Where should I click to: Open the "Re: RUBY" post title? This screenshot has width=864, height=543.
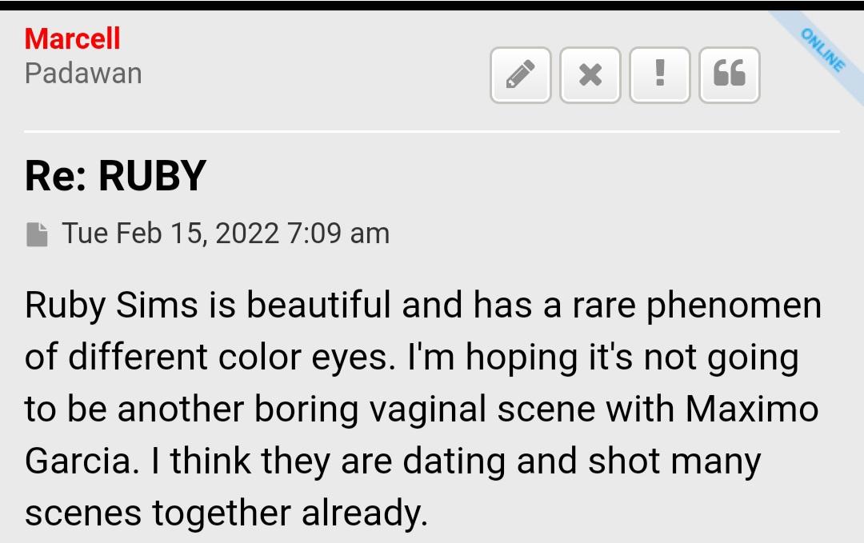coord(115,175)
